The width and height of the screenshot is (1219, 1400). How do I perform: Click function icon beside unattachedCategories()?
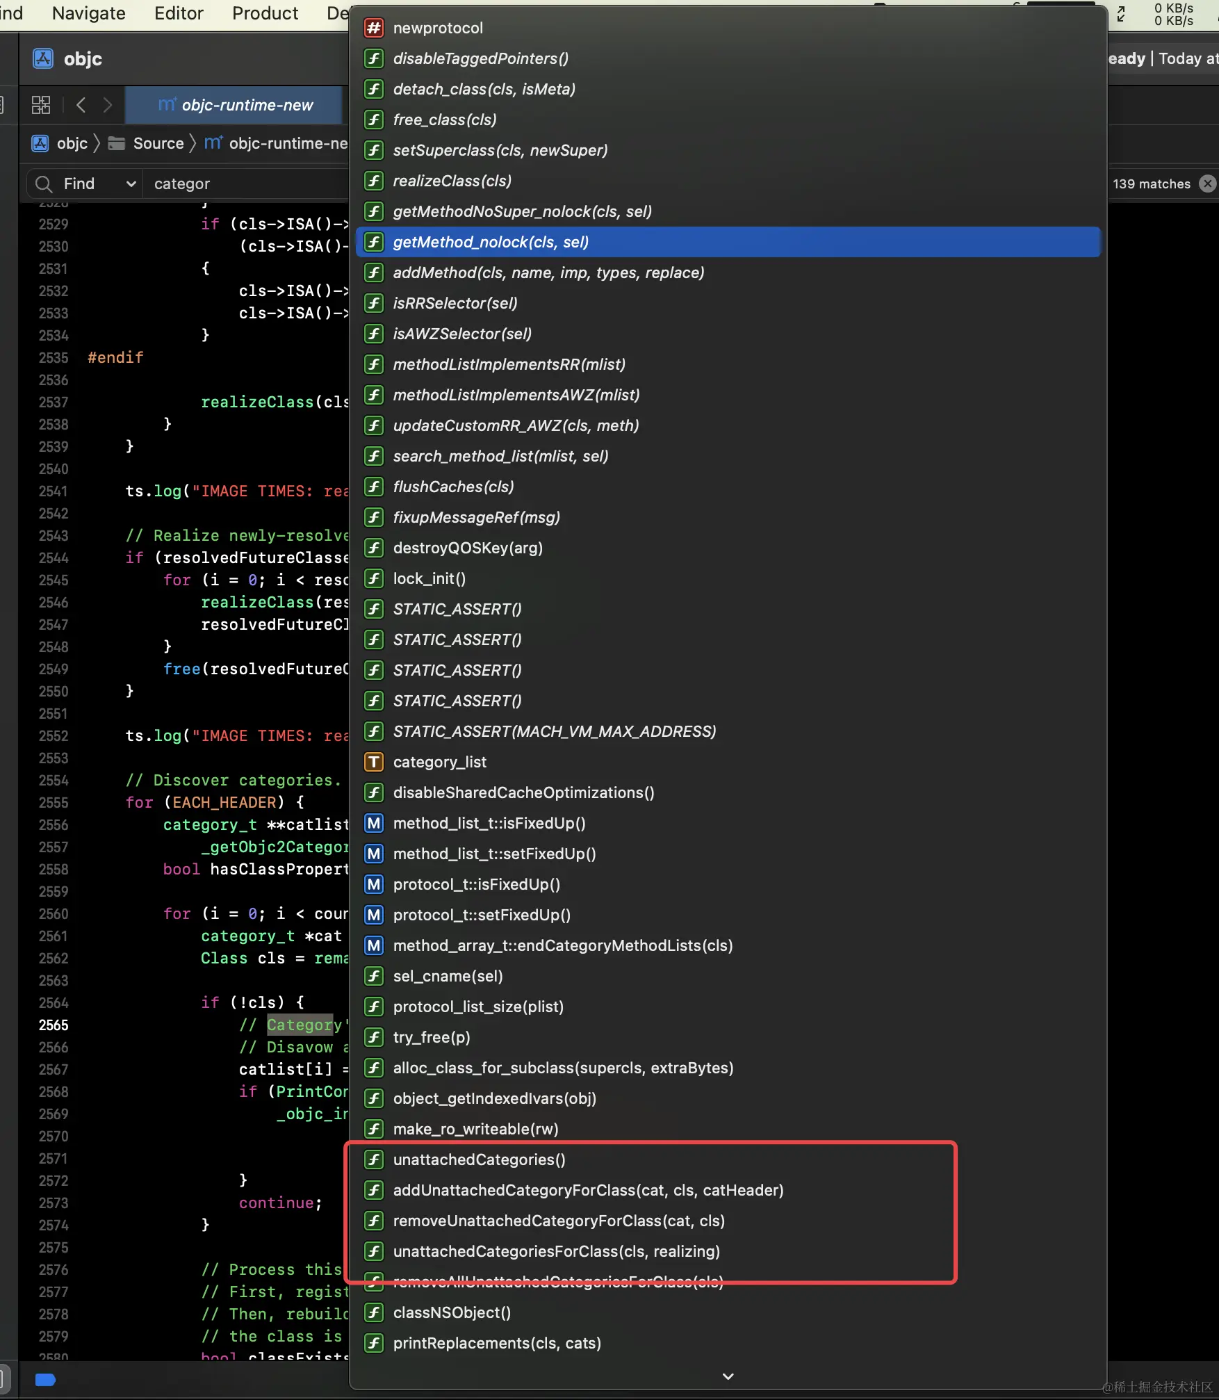click(x=374, y=1159)
